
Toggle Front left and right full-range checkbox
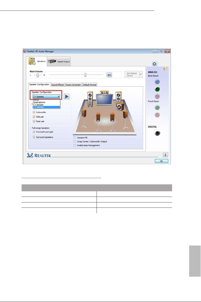(34, 132)
